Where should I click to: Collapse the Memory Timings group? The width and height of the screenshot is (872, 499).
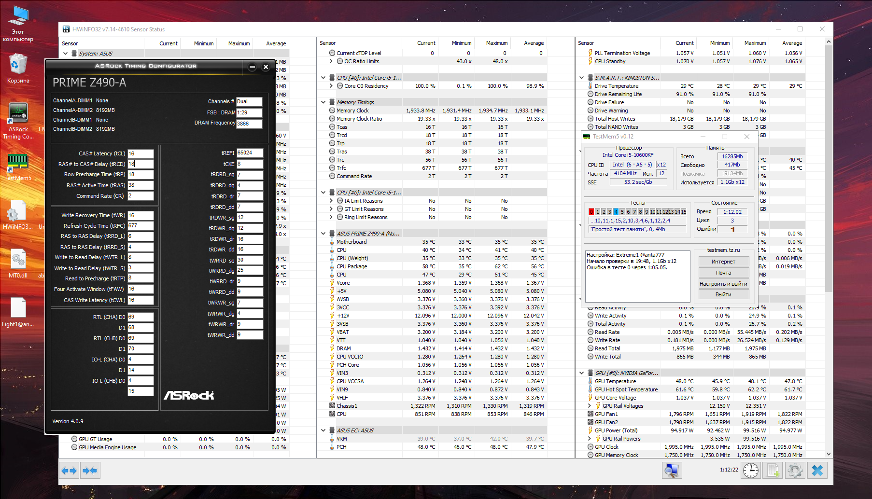click(323, 102)
